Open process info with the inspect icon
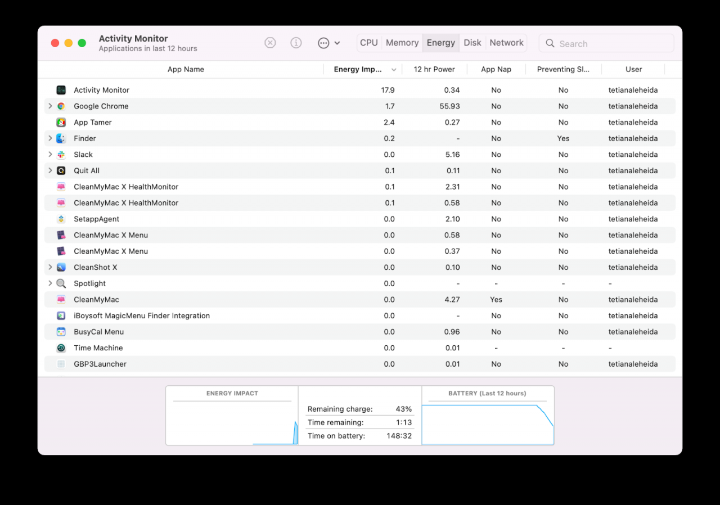 click(x=296, y=43)
